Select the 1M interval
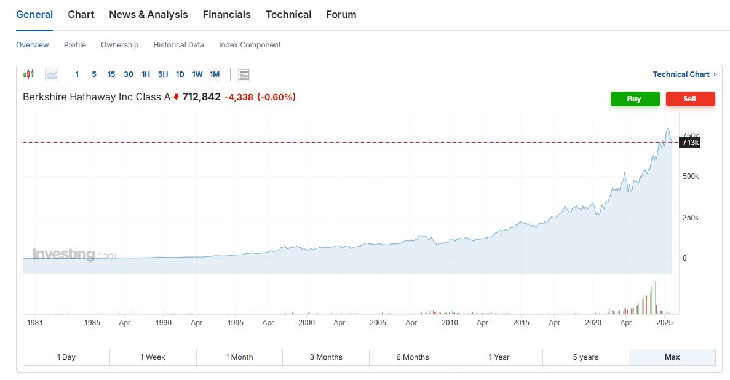 [x=215, y=74]
